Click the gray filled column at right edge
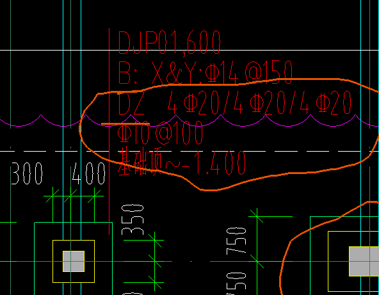 (364, 262)
